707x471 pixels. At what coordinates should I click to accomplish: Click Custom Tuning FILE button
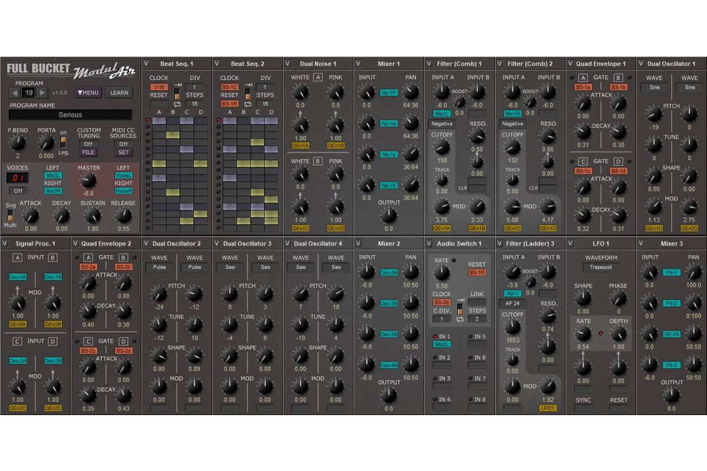pos(88,152)
